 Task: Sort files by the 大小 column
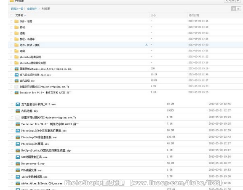(153, 15)
